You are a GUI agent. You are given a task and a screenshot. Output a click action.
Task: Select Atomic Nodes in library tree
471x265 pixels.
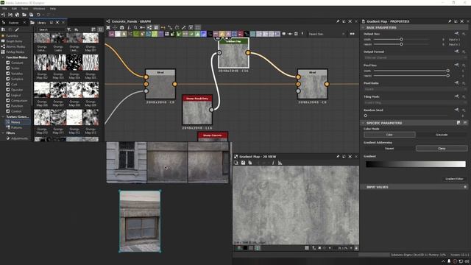pos(15,46)
